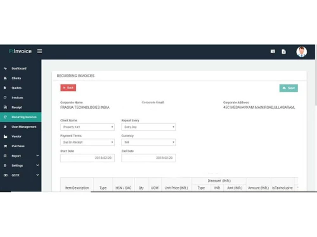
Task: Open the Payment Terms dropdown
Action: click(87, 142)
